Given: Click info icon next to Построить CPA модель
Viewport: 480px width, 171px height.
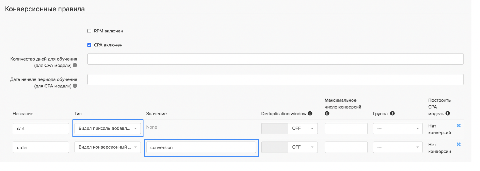Looking at the screenshot, I should coord(447,114).
